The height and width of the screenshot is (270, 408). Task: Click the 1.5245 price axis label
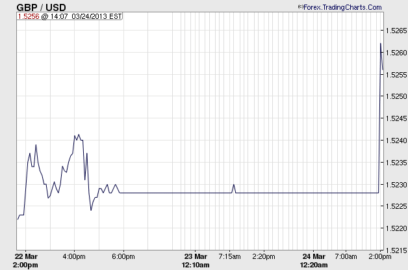396,118
